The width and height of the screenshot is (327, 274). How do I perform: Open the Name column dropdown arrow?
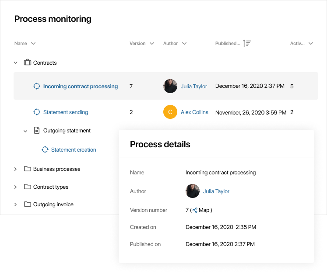(x=33, y=43)
